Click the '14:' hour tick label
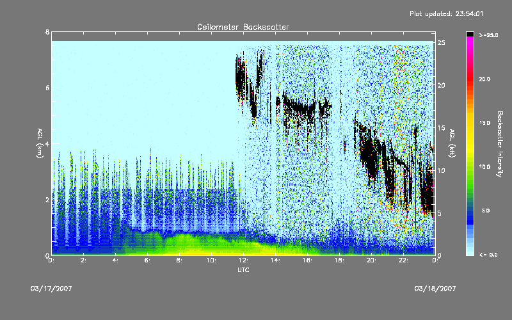Screen dimensions: 512x320 point(275,260)
